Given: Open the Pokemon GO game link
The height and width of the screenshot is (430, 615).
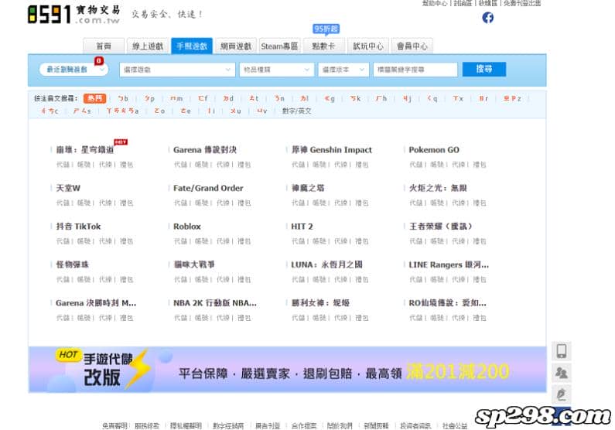Looking at the screenshot, I should coord(434,150).
